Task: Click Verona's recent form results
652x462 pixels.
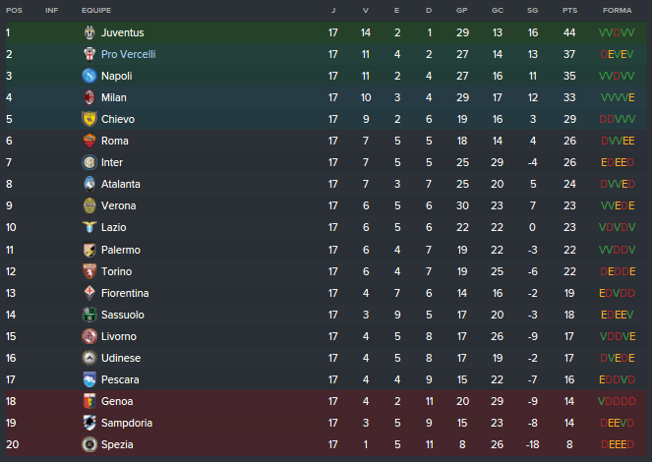Action: [617, 205]
